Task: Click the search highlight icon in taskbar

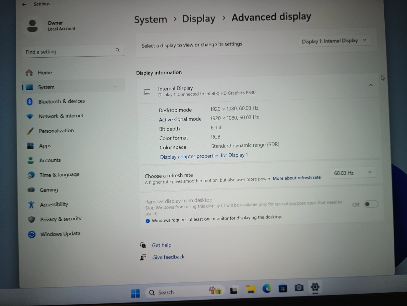Action: pyautogui.click(x=215, y=290)
